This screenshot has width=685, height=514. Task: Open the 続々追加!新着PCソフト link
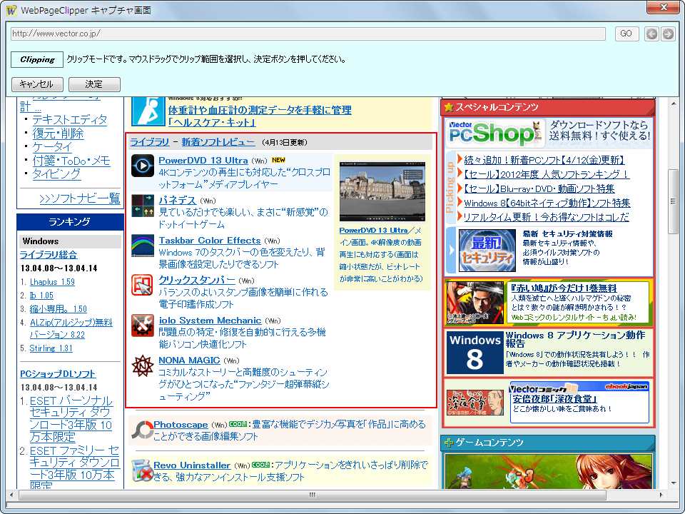click(544, 159)
